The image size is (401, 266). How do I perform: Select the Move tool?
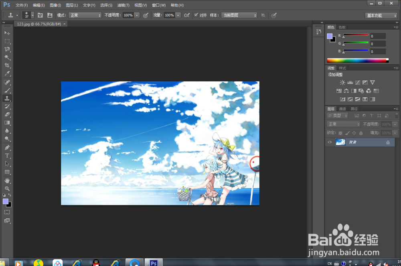coord(7,33)
